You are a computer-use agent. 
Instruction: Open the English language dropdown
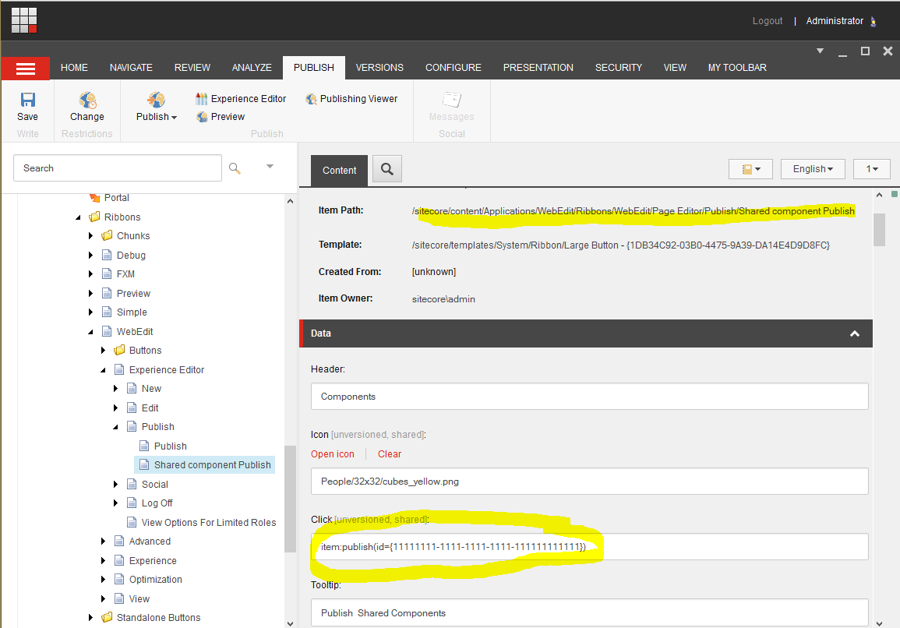pos(813,169)
